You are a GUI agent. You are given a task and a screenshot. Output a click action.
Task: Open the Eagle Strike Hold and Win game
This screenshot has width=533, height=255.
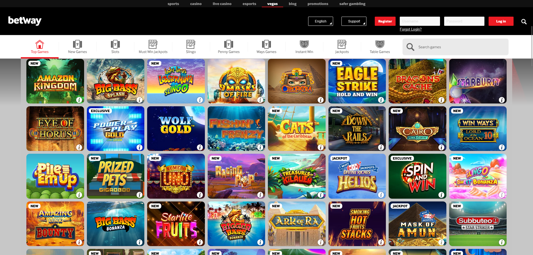(x=357, y=81)
